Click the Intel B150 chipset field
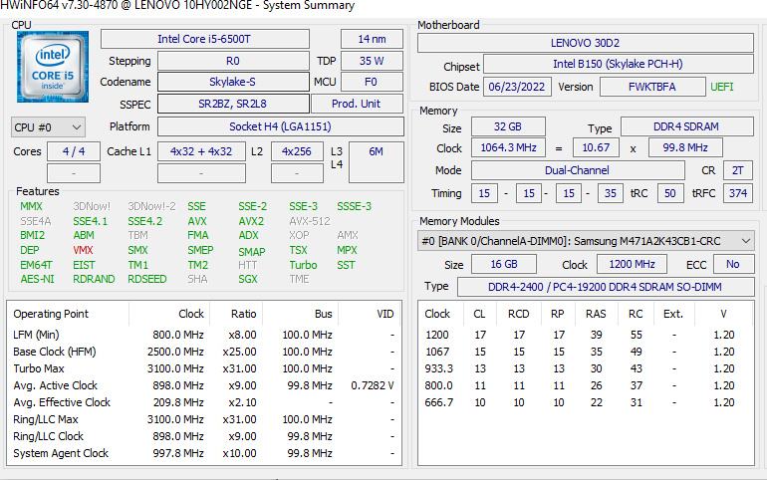The image size is (767, 480). point(619,65)
